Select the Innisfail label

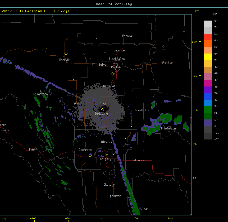(110, 86)
